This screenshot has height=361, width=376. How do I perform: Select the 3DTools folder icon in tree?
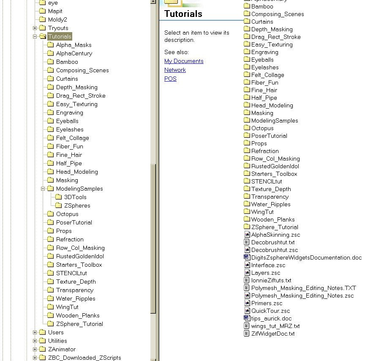click(58, 197)
